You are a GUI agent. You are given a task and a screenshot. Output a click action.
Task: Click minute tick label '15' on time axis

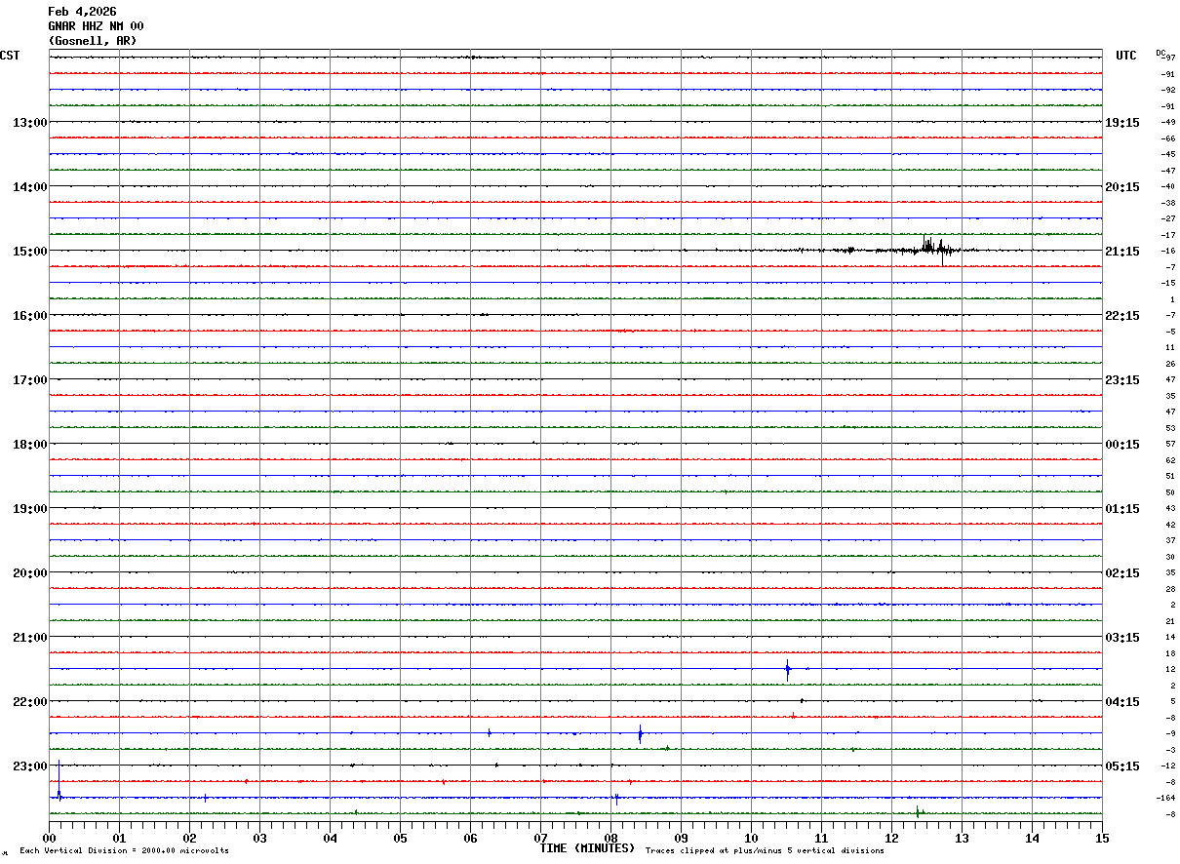[x=1102, y=838]
